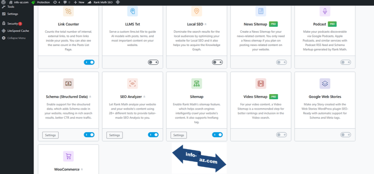Viewport: 374px width, 174px height.
Task: Toggle the Video Sitemap module switch
Action: click(282, 135)
